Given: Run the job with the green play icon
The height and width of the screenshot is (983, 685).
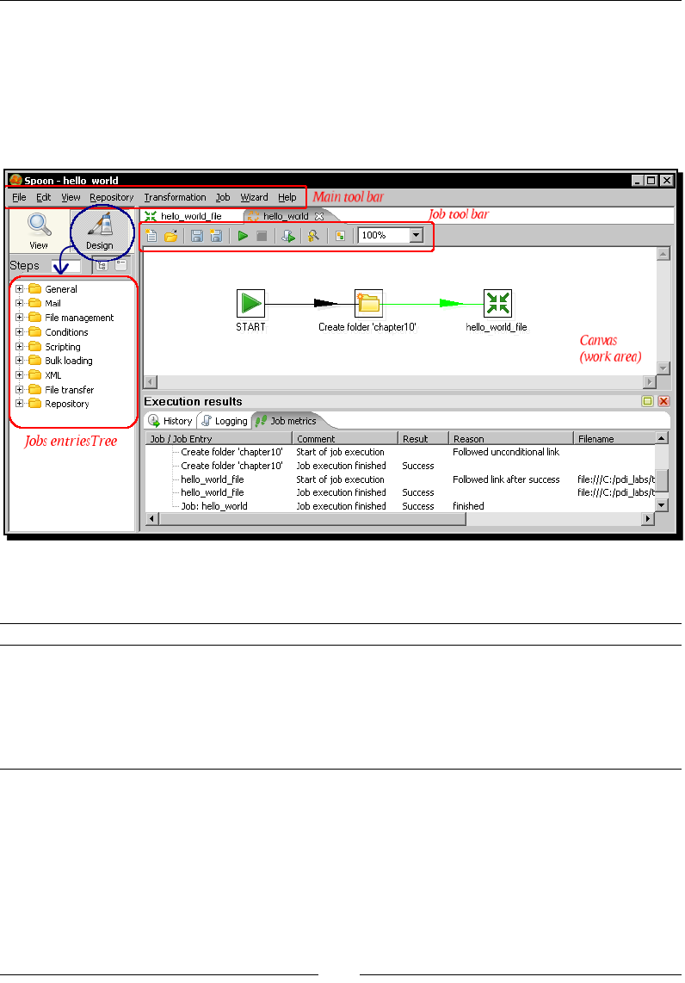Looking at the screenshot, I should pyautogui.click(x=243, y=236).
